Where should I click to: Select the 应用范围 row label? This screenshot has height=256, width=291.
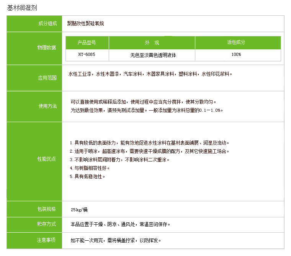[x=47, y=78]
